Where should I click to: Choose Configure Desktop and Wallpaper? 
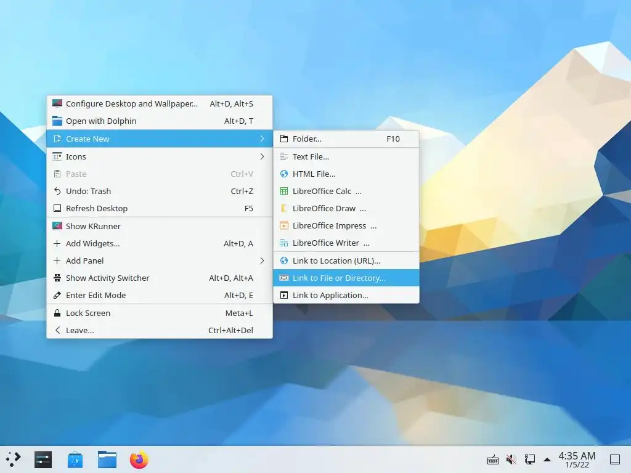[x=160, y=103]
